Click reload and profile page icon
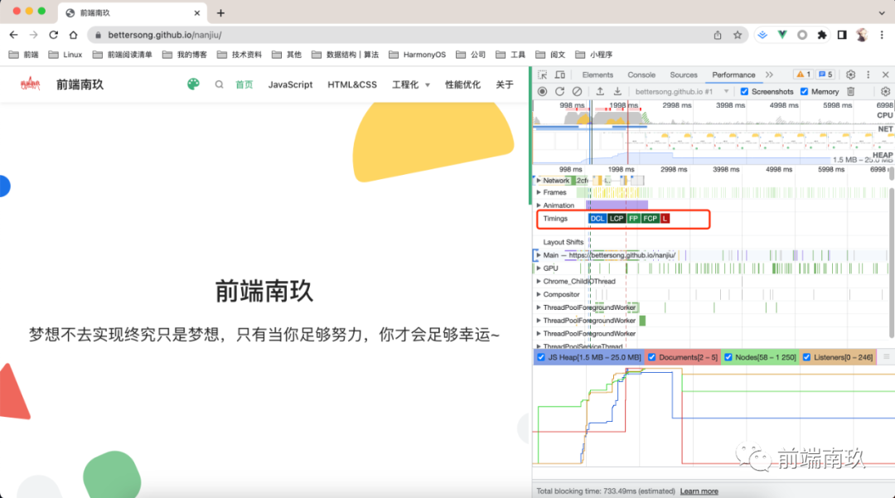The width and height of the screenshot is (895, 498). tap(559, 91)
